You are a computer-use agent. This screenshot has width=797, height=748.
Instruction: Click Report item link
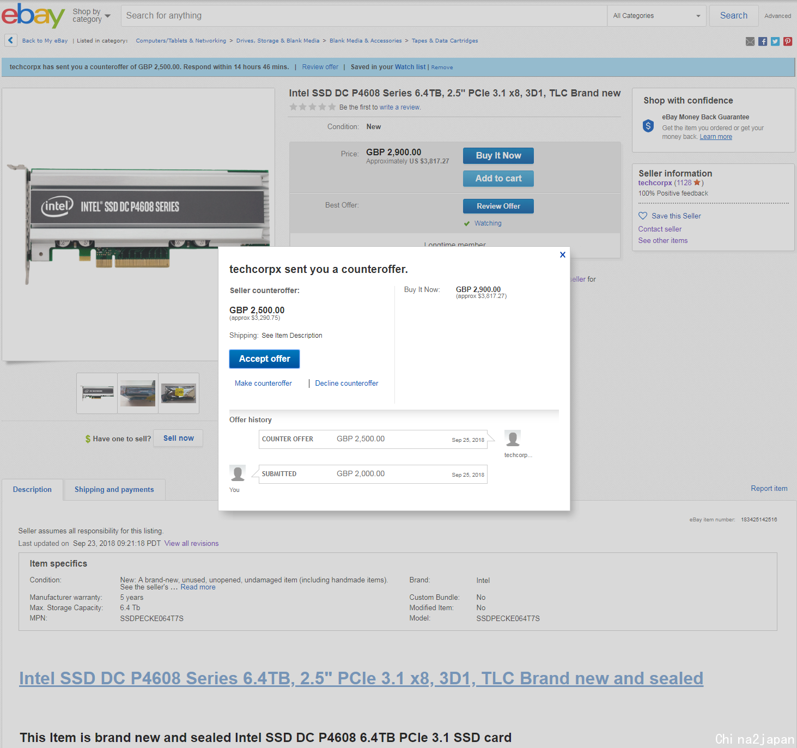click(769, 488)
